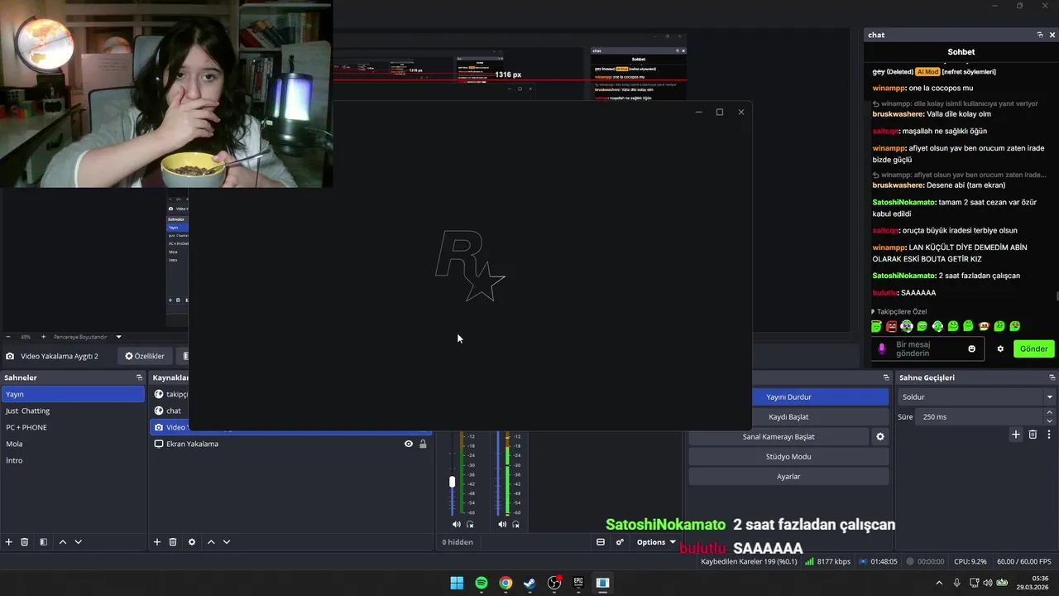Start recording with Kaydı Başlat
1059x596 pixels.
coord(788,416)
